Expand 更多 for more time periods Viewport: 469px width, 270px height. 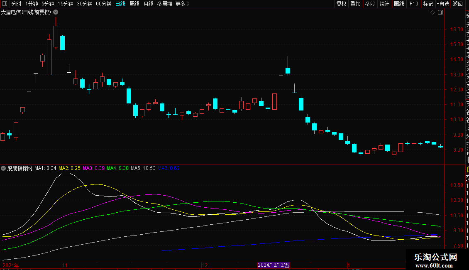[x=182, y=4]
